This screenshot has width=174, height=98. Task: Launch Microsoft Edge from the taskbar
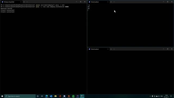click(46, 96)
